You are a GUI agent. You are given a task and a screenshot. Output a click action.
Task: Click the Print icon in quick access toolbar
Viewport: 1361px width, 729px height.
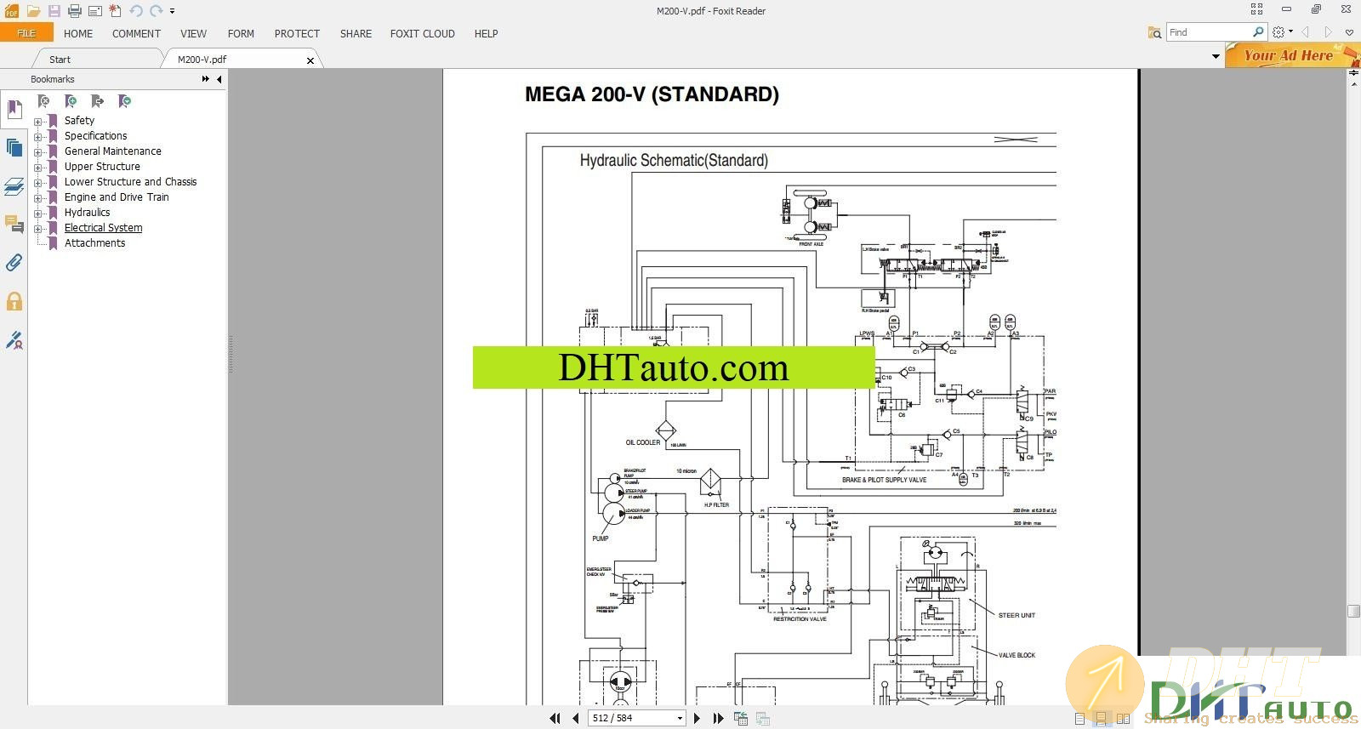pyautogui.click(x=74, y=11)
